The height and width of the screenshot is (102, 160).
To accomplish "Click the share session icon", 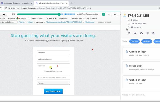I will tap(129, 33).
